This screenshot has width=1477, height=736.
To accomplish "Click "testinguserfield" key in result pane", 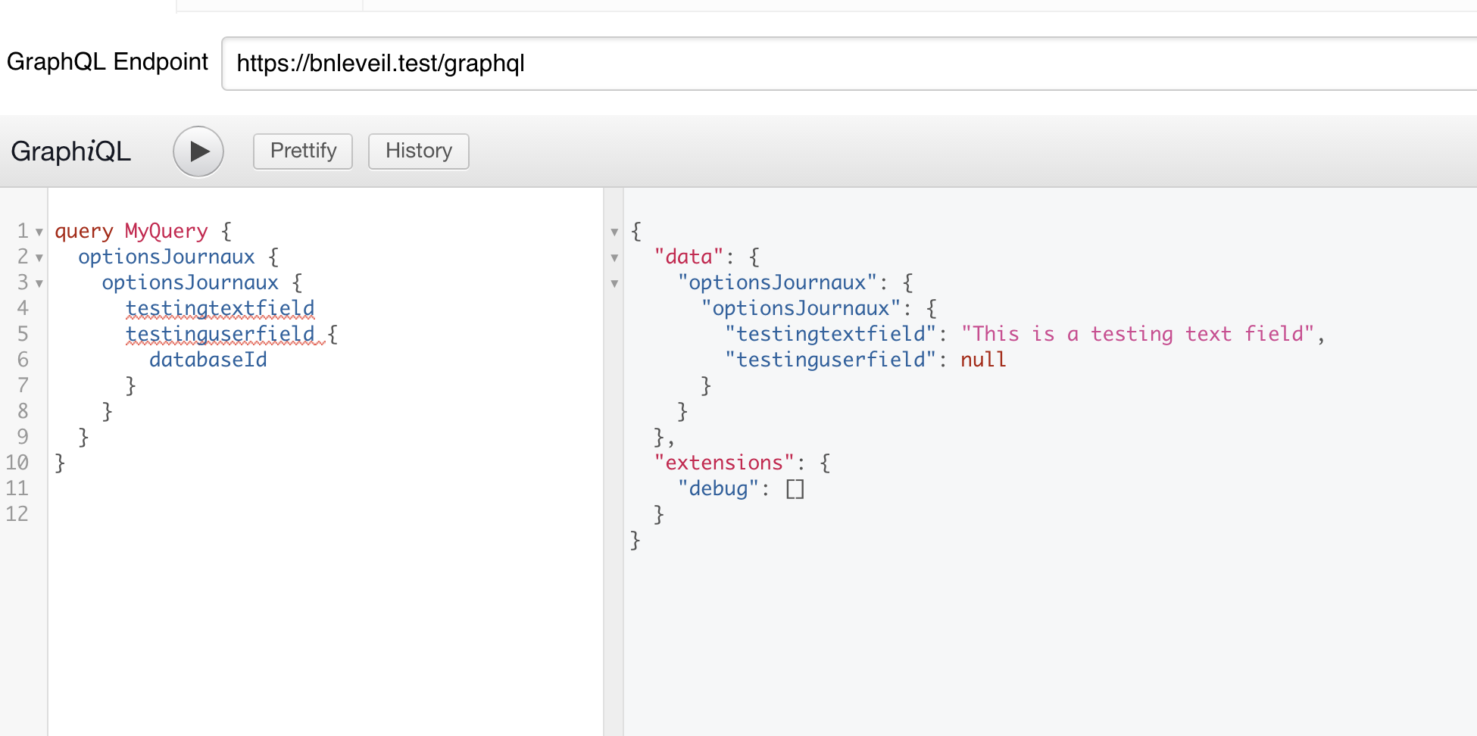I will (831, 360).
